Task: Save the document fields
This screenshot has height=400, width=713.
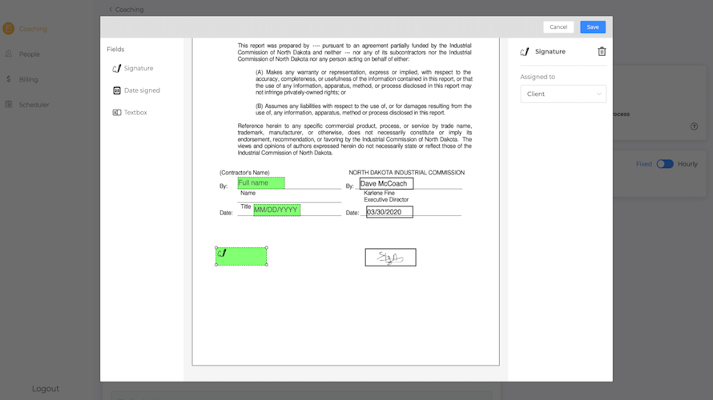Action: [593, 27]
